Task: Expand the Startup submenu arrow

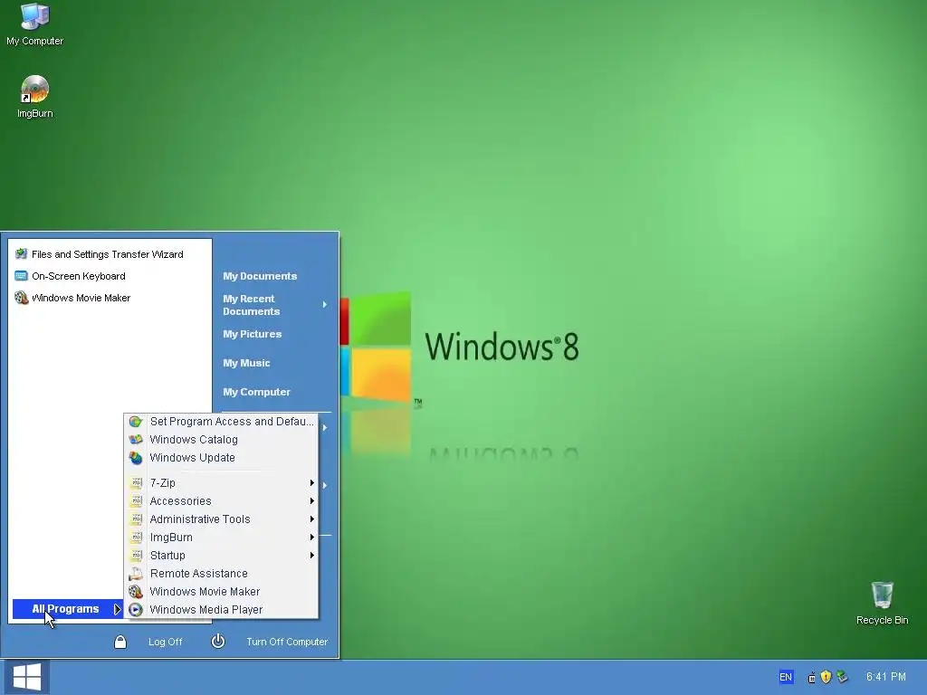Action: (311, 556)
